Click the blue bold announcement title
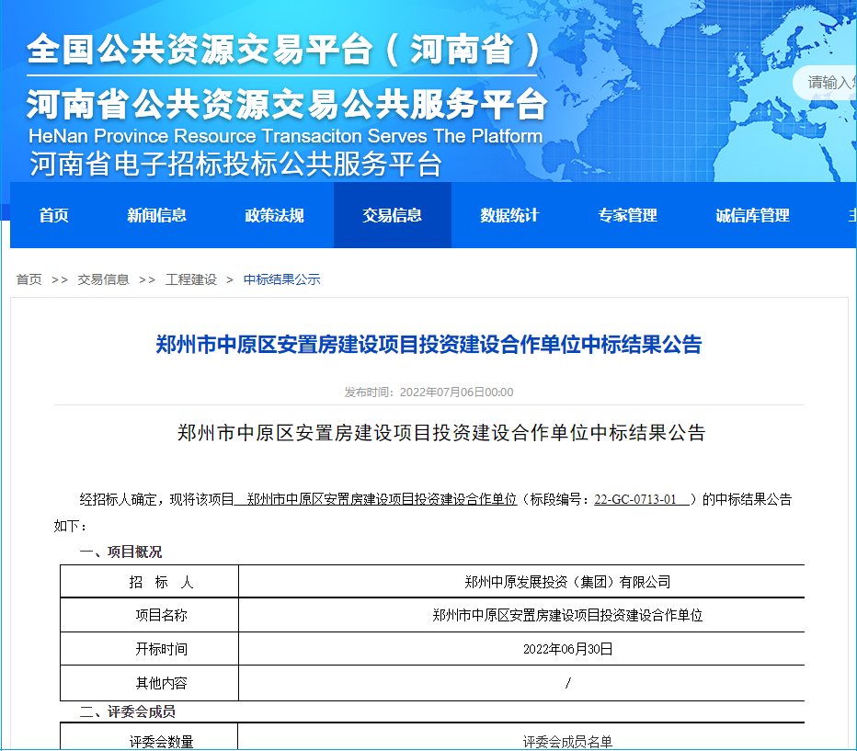Image resolution: width=857 pixels, height=751 pixels. tap(428, 345)
